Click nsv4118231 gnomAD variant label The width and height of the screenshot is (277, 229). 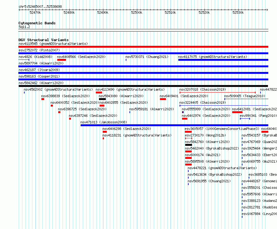(137, 135)
